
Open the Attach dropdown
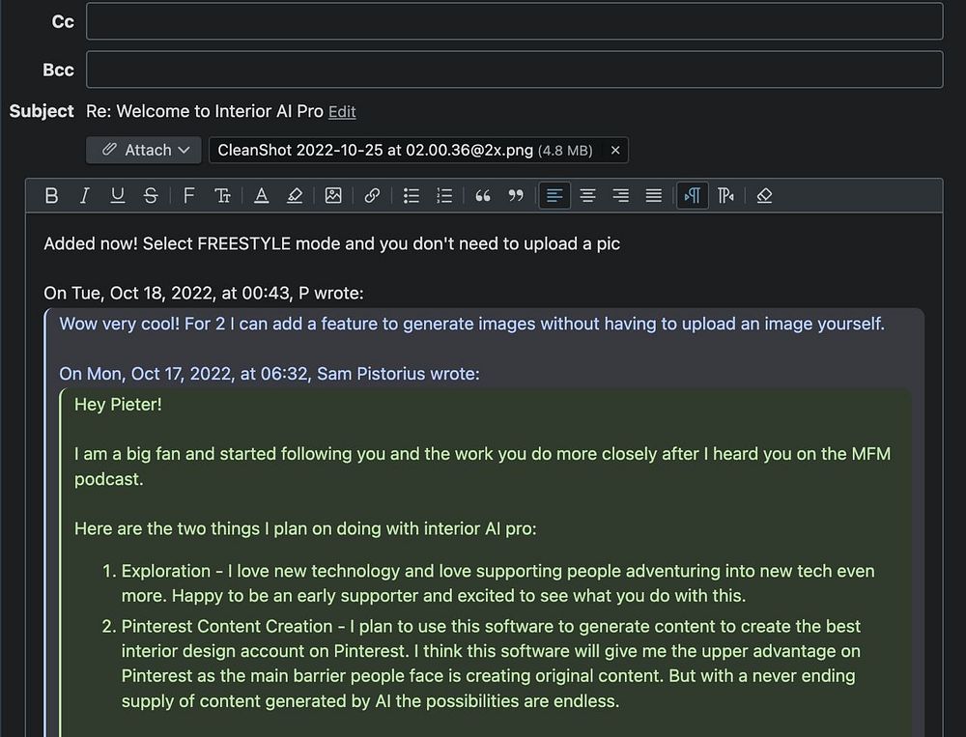point(144,150)
